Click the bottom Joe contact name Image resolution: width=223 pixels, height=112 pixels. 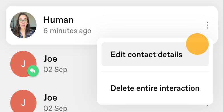click(50, 97)
